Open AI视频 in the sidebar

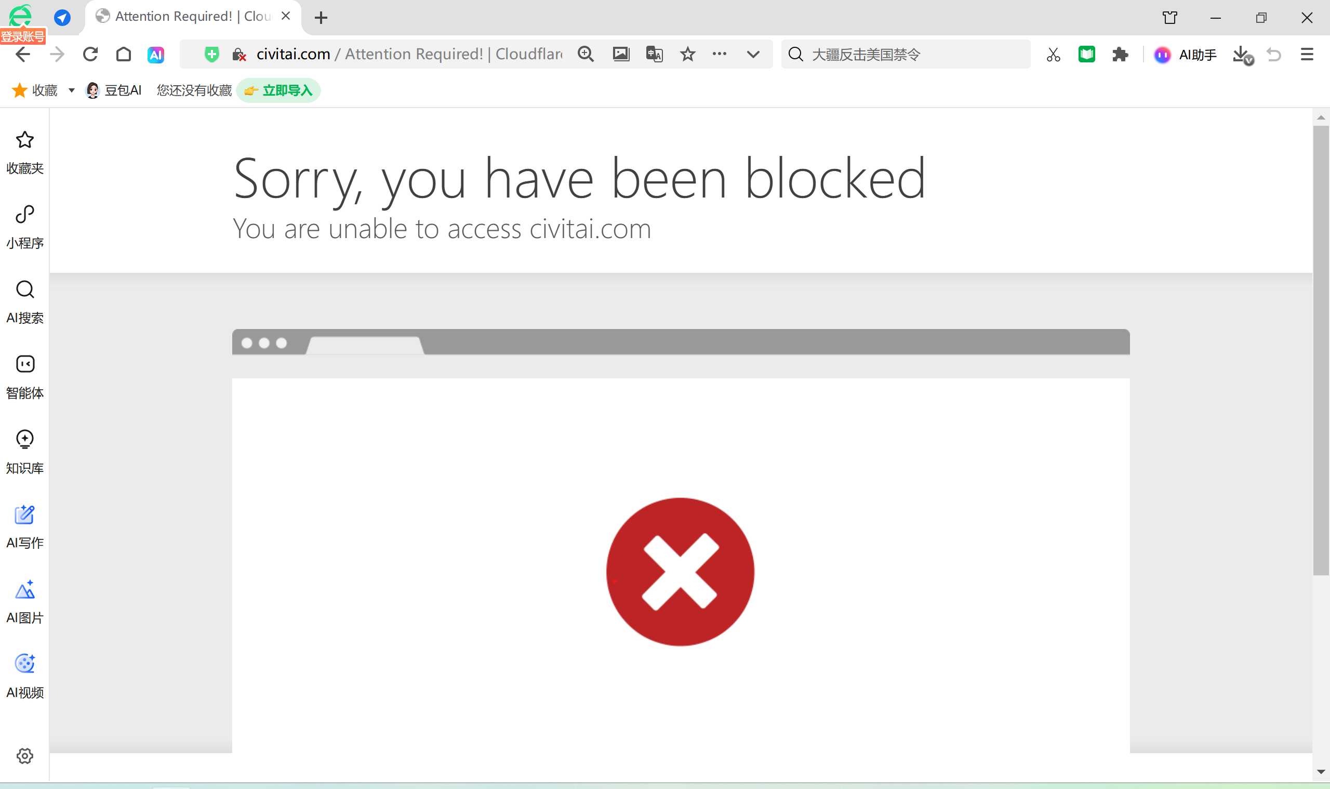24,676
